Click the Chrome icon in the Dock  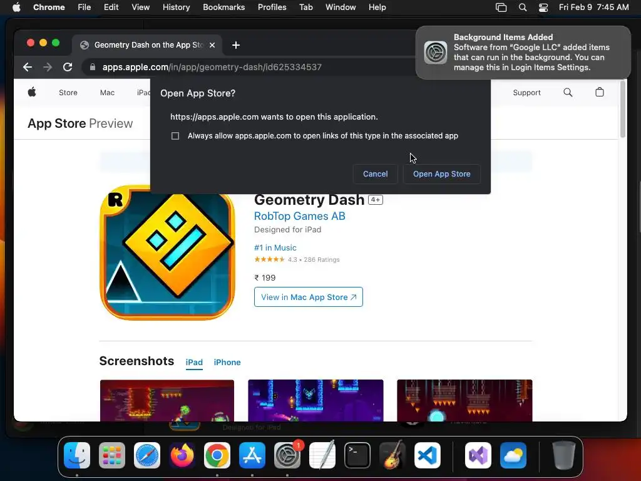tap(217, 455)
